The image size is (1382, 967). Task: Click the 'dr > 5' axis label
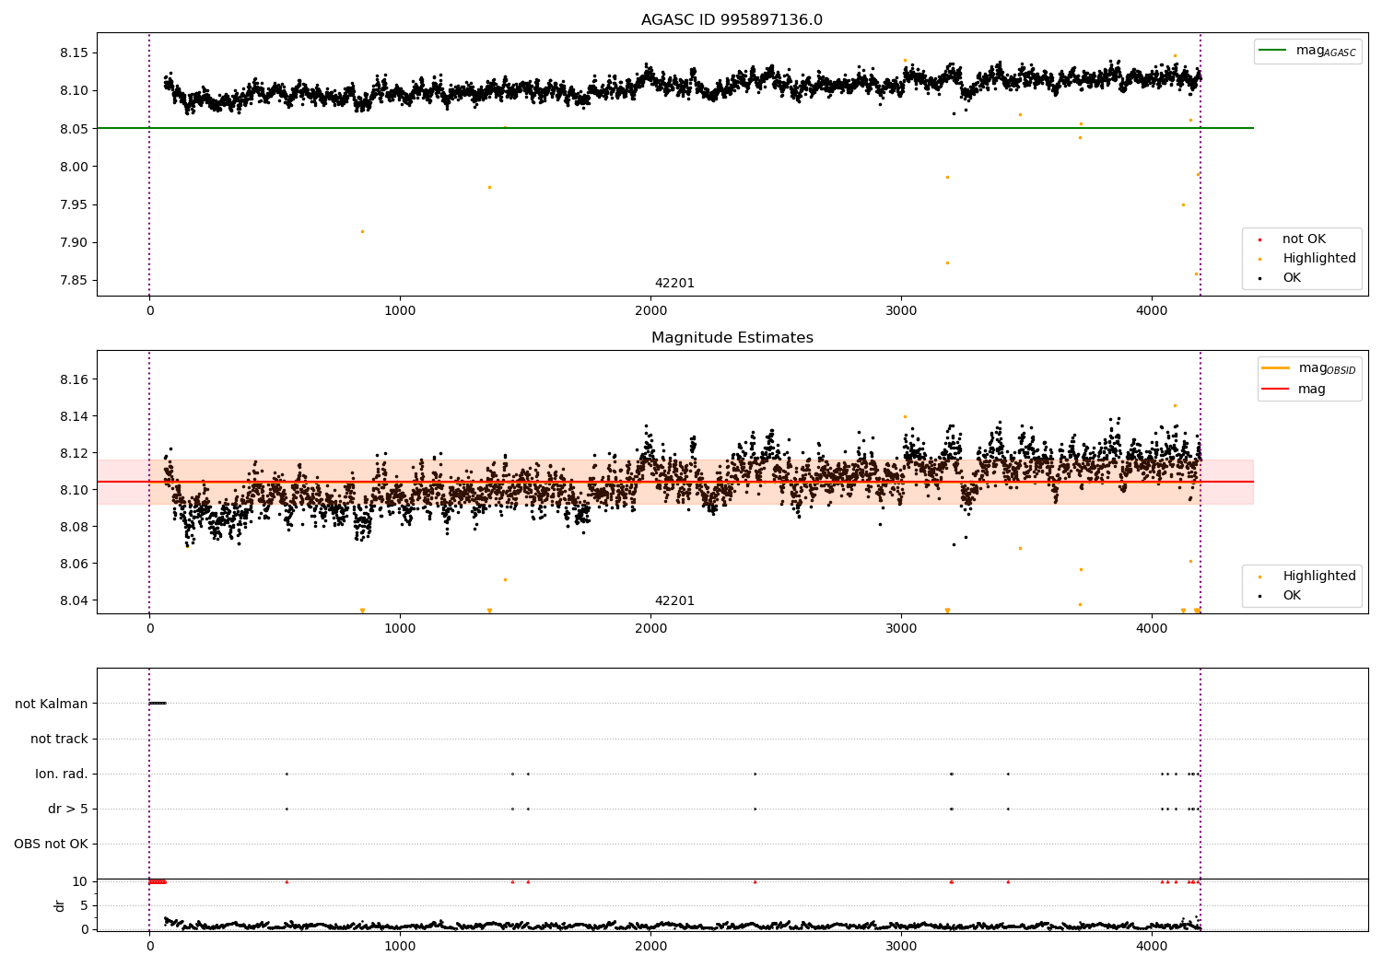(x=68, y=809)
